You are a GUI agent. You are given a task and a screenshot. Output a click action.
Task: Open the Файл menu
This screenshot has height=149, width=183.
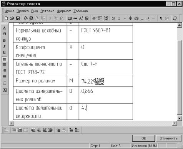pyautogui.click(x=9, y=11)
